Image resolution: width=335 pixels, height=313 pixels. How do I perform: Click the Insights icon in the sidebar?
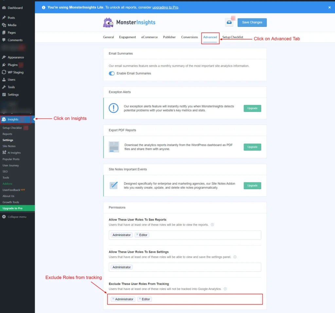tap(5, 119)
